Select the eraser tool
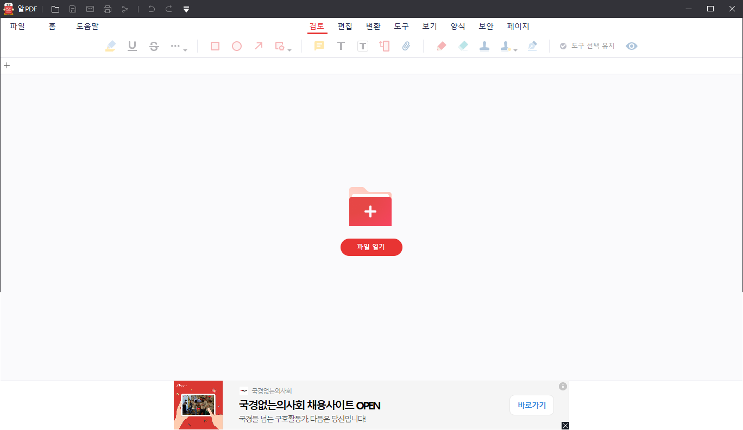Viewport: 743px width, 430px height. click(x=463, y=46)
